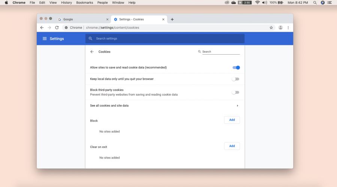Image resolution: width=337 pixels, height=187 pixels.
Task: Open the History menu in menu bar
Action: 66,3
